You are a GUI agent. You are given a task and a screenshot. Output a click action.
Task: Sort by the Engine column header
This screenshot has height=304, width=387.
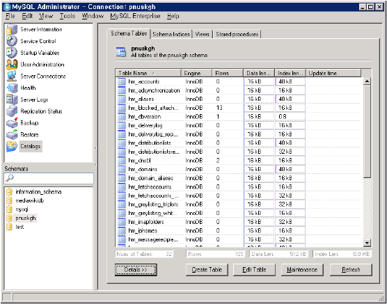(197, 73)
